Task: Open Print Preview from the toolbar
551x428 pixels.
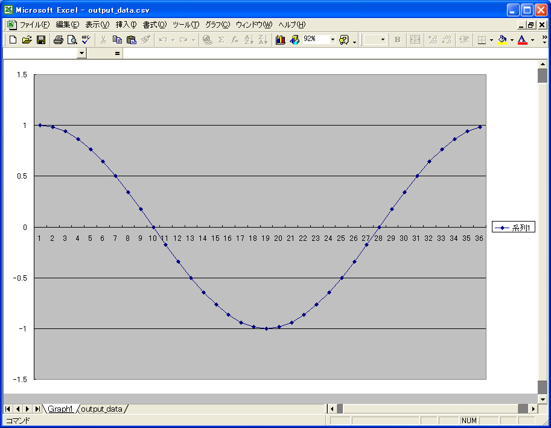Action: point(72,40)
